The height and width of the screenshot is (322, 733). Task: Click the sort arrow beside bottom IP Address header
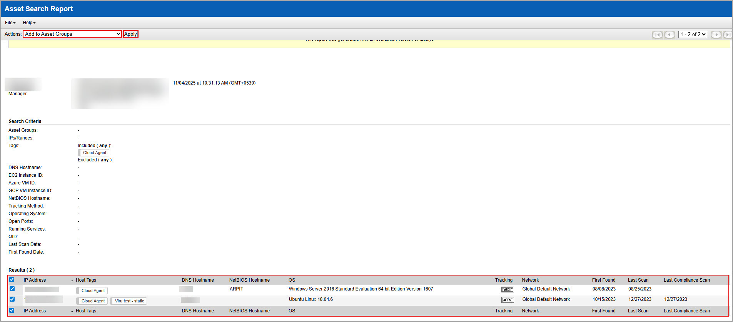(72, 311)
